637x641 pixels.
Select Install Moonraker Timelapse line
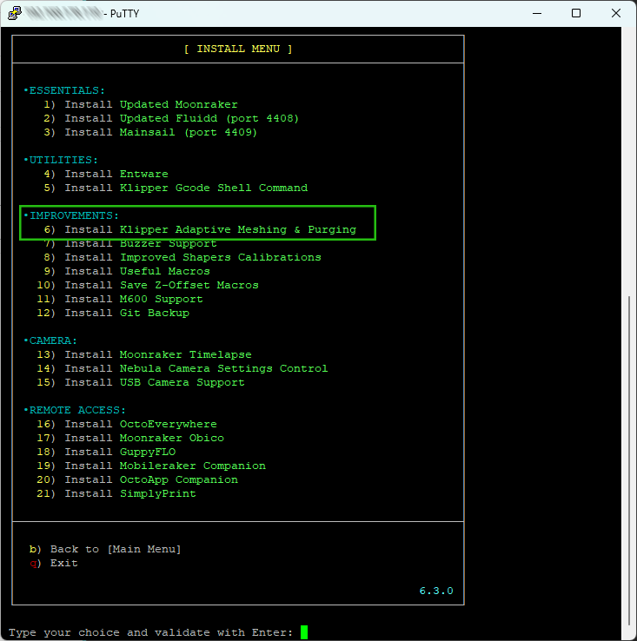tap(144, 354)
